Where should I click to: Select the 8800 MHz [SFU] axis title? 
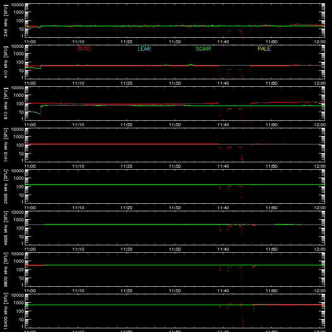(x=6, y=269)
